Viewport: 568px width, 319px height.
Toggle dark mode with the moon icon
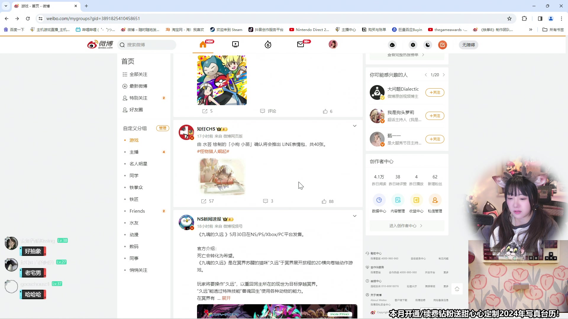coord(427,45)
